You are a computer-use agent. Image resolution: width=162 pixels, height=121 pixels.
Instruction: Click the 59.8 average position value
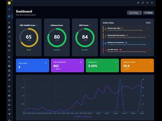pos(126,66)
